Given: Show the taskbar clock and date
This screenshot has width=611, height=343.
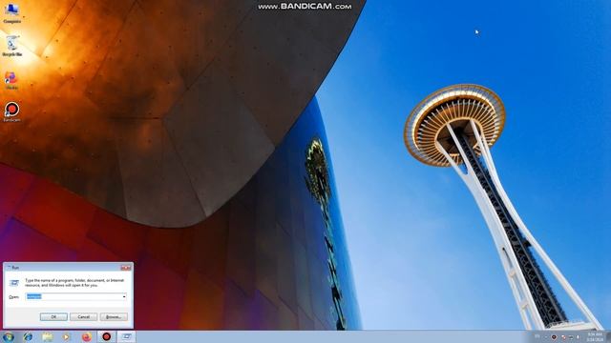Looking at the screenshot, I should (x=595, y=337).
